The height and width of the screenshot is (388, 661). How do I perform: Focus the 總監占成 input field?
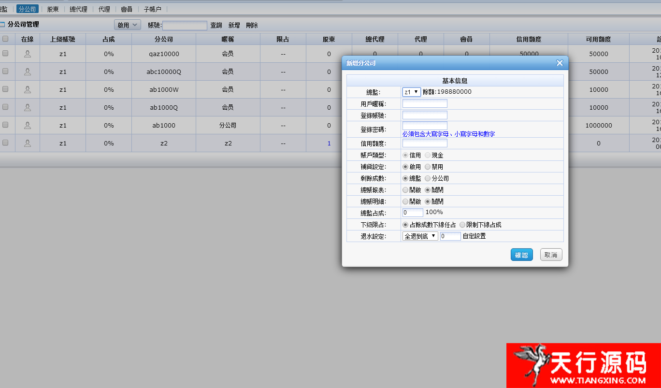pyautogui.click(x=413, y=213)
